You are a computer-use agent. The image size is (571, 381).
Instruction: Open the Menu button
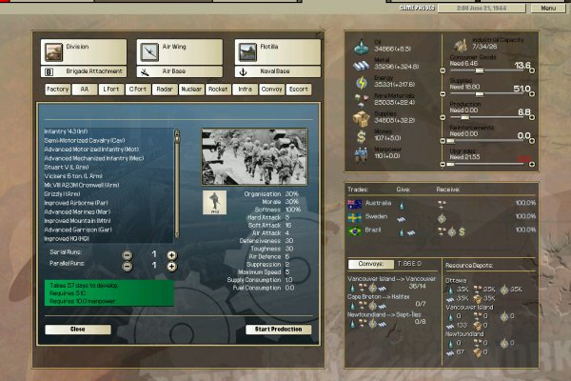548,8
